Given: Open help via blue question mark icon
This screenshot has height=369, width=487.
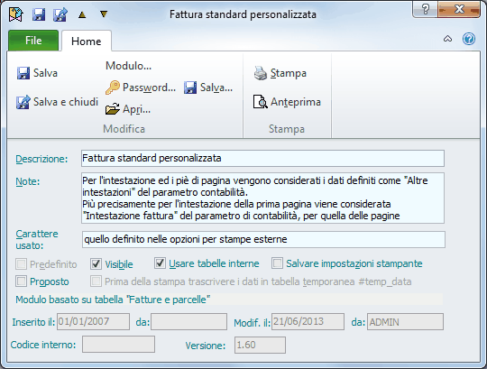Looking at the screenshot, I should click(469, 39).
